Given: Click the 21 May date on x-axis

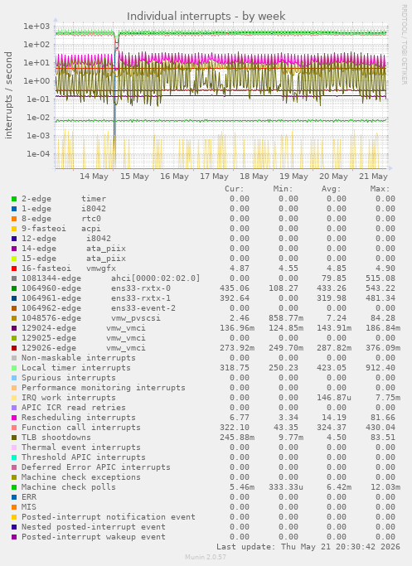Looking at the screenshot, I should pos(373,177).
